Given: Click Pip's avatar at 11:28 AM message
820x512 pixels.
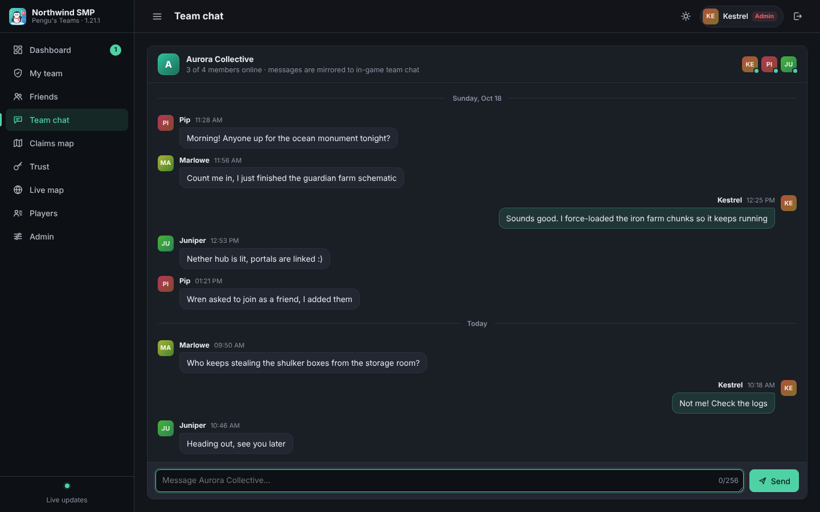Looking at the screenshot, I should click(x=166, y=123).
